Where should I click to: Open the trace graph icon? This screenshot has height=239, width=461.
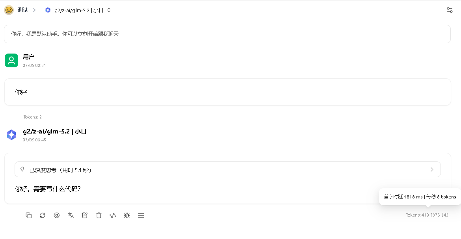pyautogui.click(x=113, y=215)
